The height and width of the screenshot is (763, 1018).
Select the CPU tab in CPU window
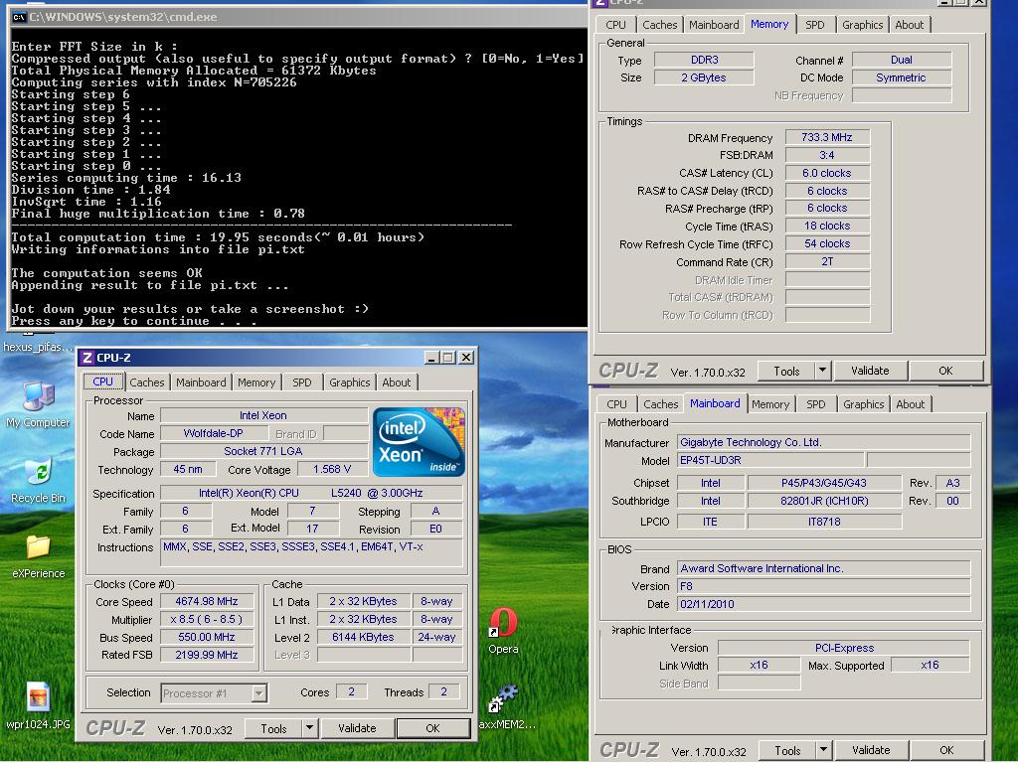point(102,381)
